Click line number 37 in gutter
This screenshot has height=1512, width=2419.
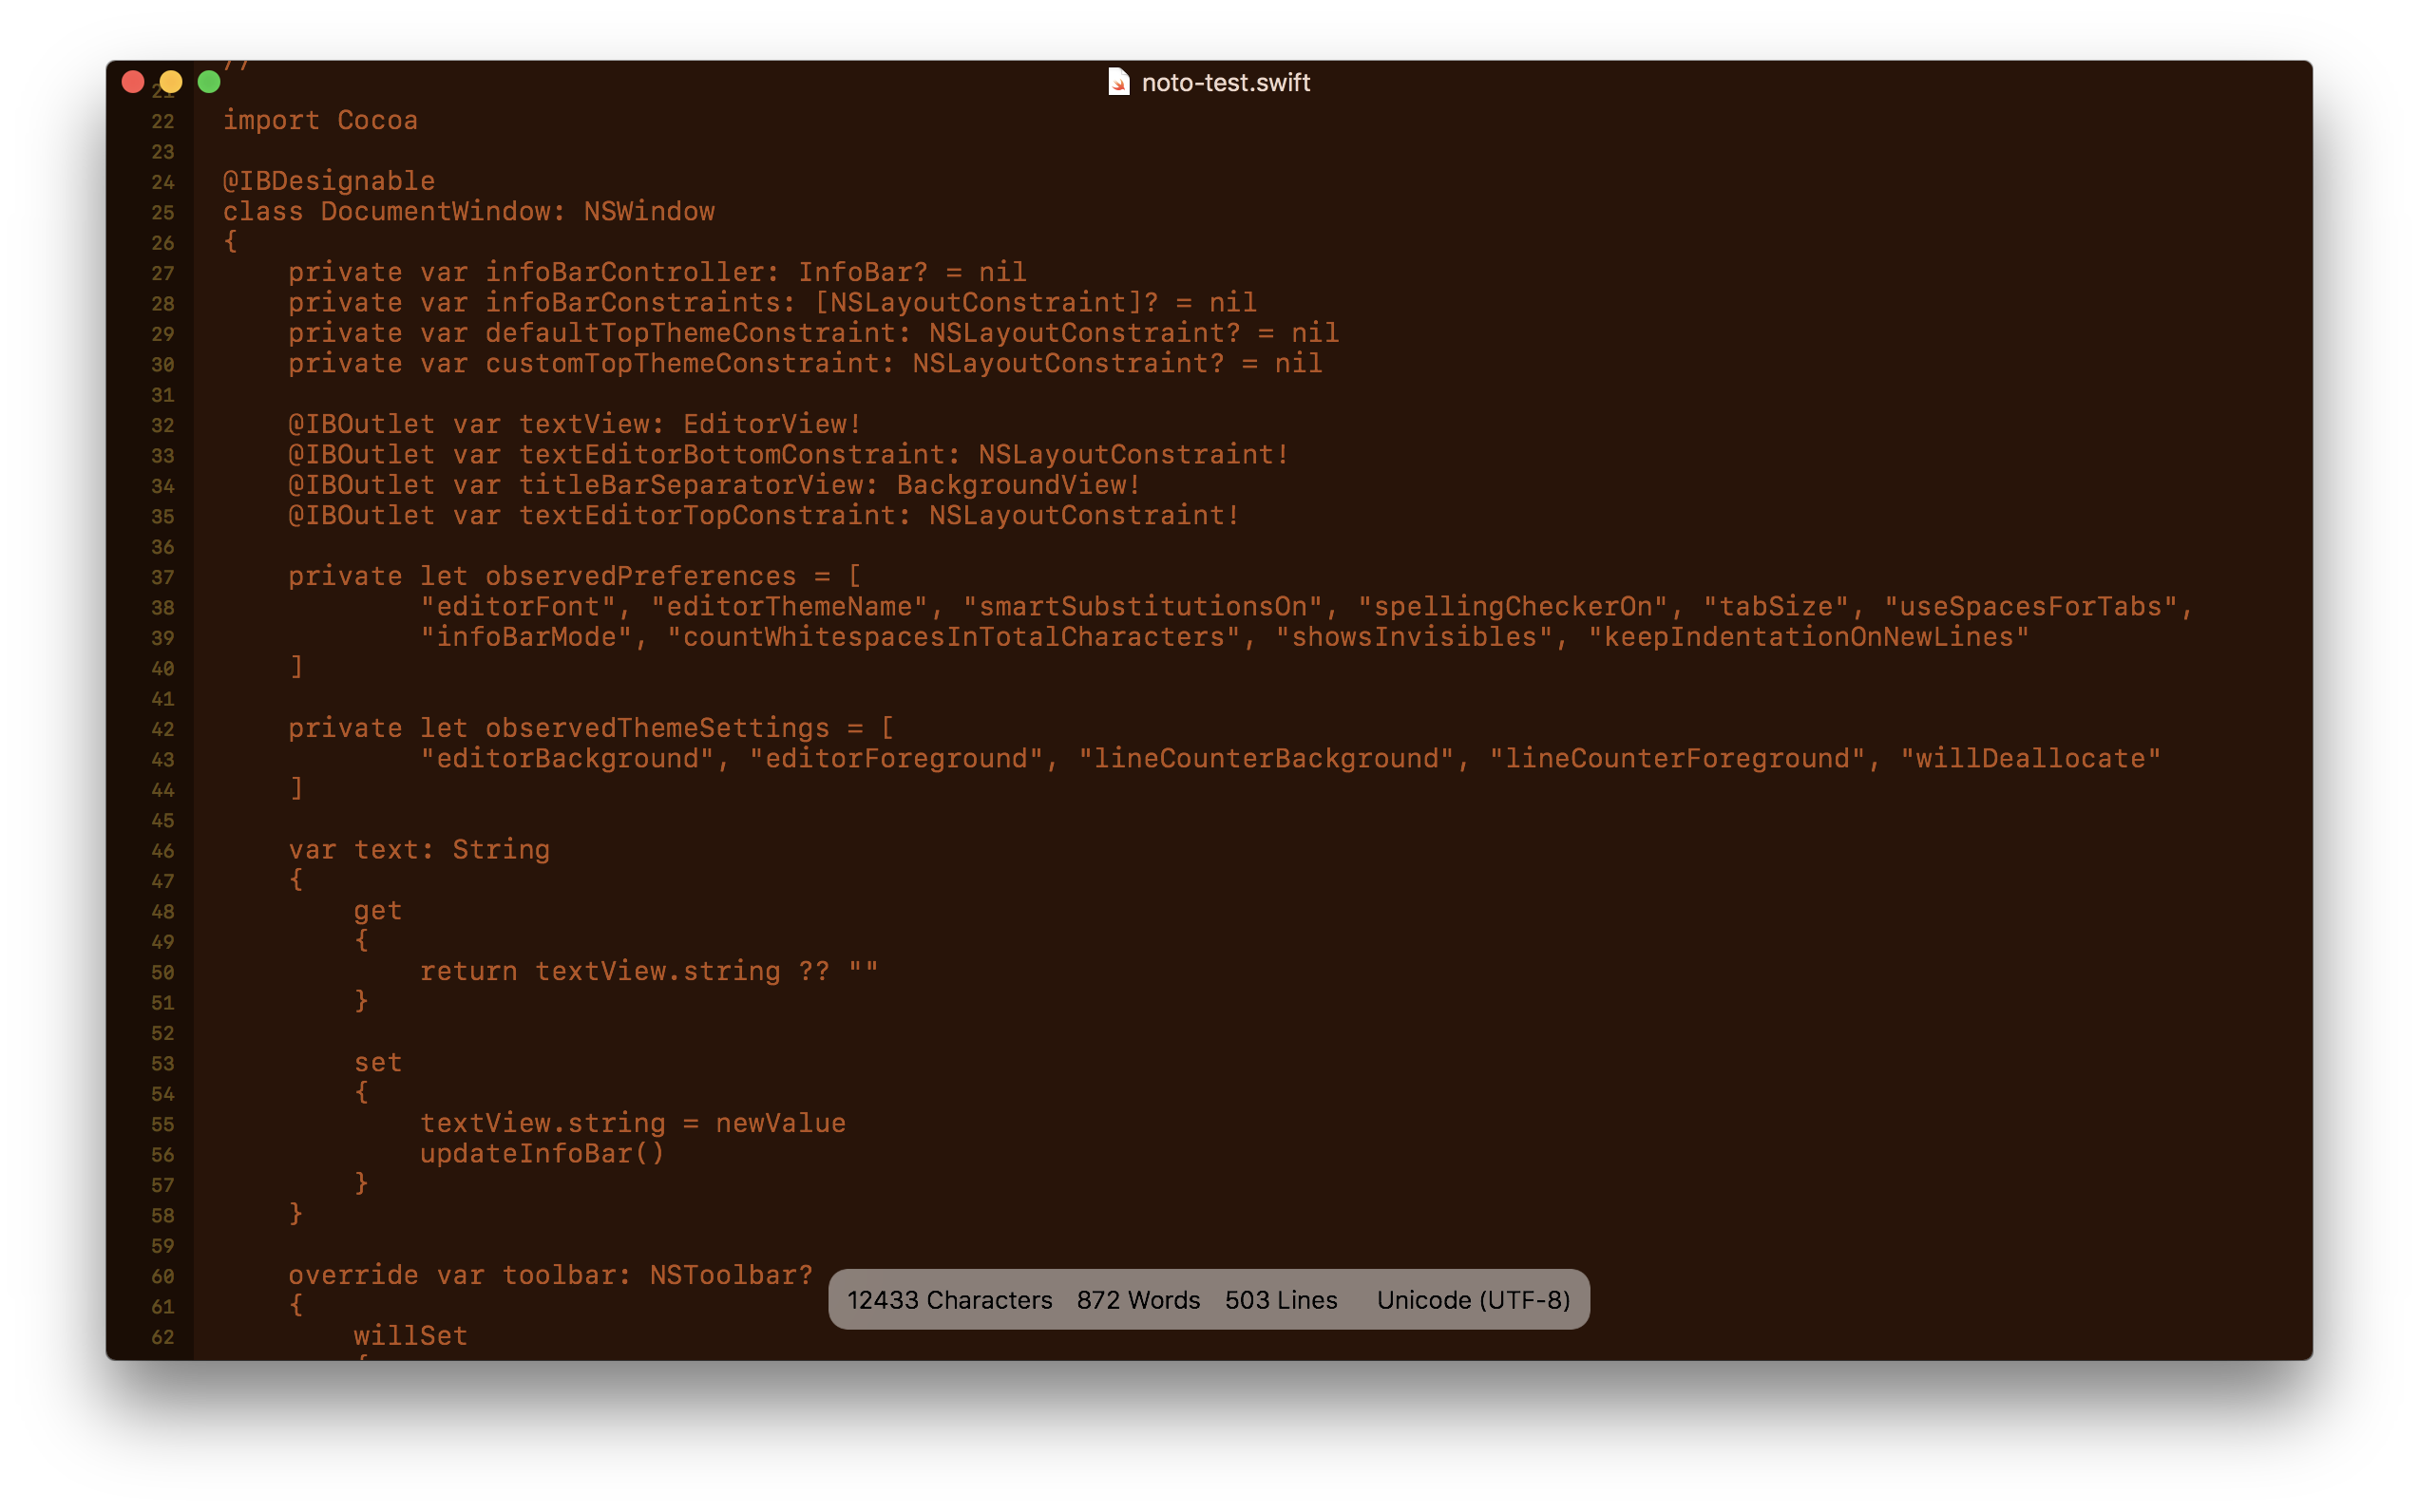click(163, 578)
